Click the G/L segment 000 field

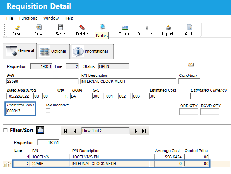point(98,96)
